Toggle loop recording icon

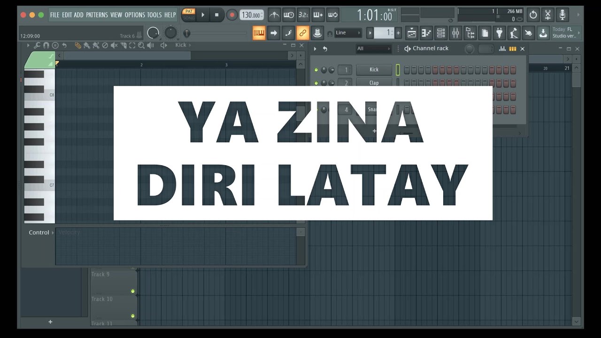[x=332, y=15]
